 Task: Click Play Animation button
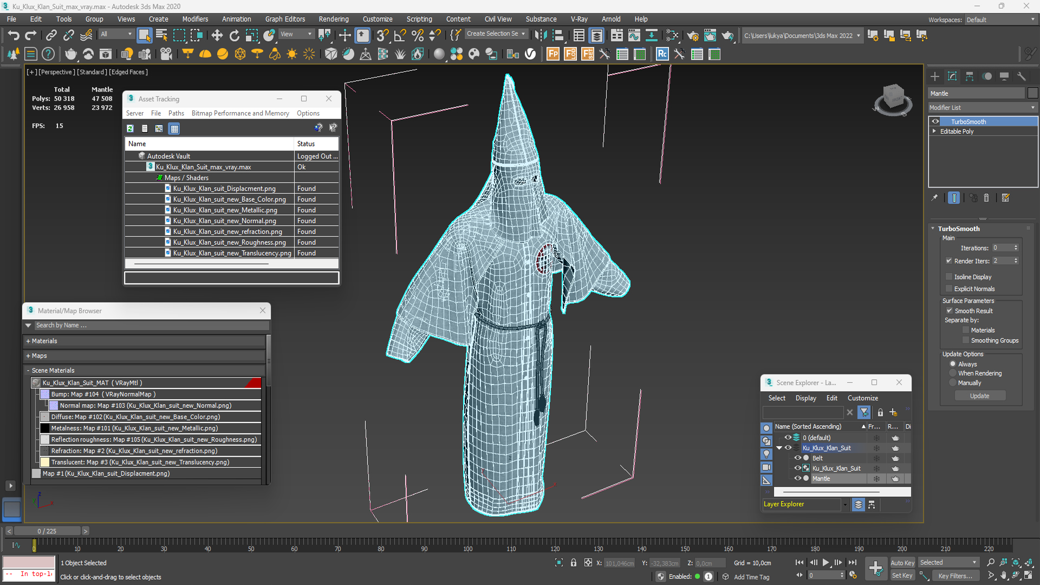tap(825, 563)
